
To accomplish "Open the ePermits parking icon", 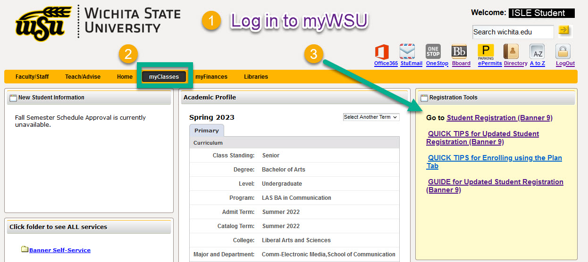I will coord(486,52).
